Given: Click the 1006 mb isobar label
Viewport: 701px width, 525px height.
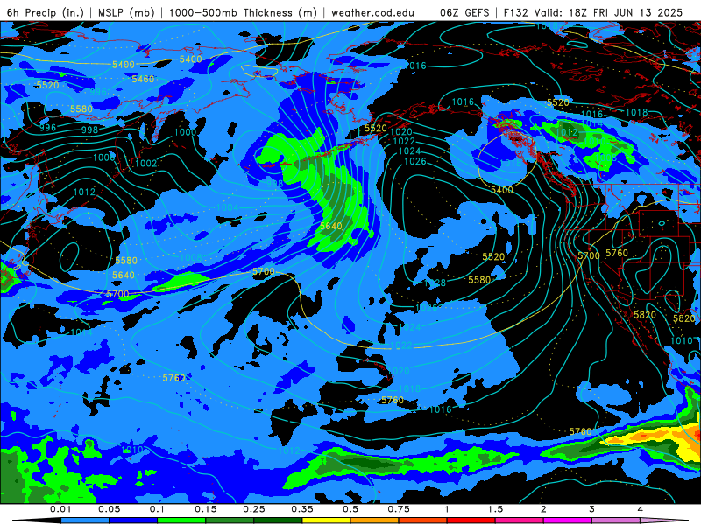Looking at the screenshot, I should coord(104,157).
